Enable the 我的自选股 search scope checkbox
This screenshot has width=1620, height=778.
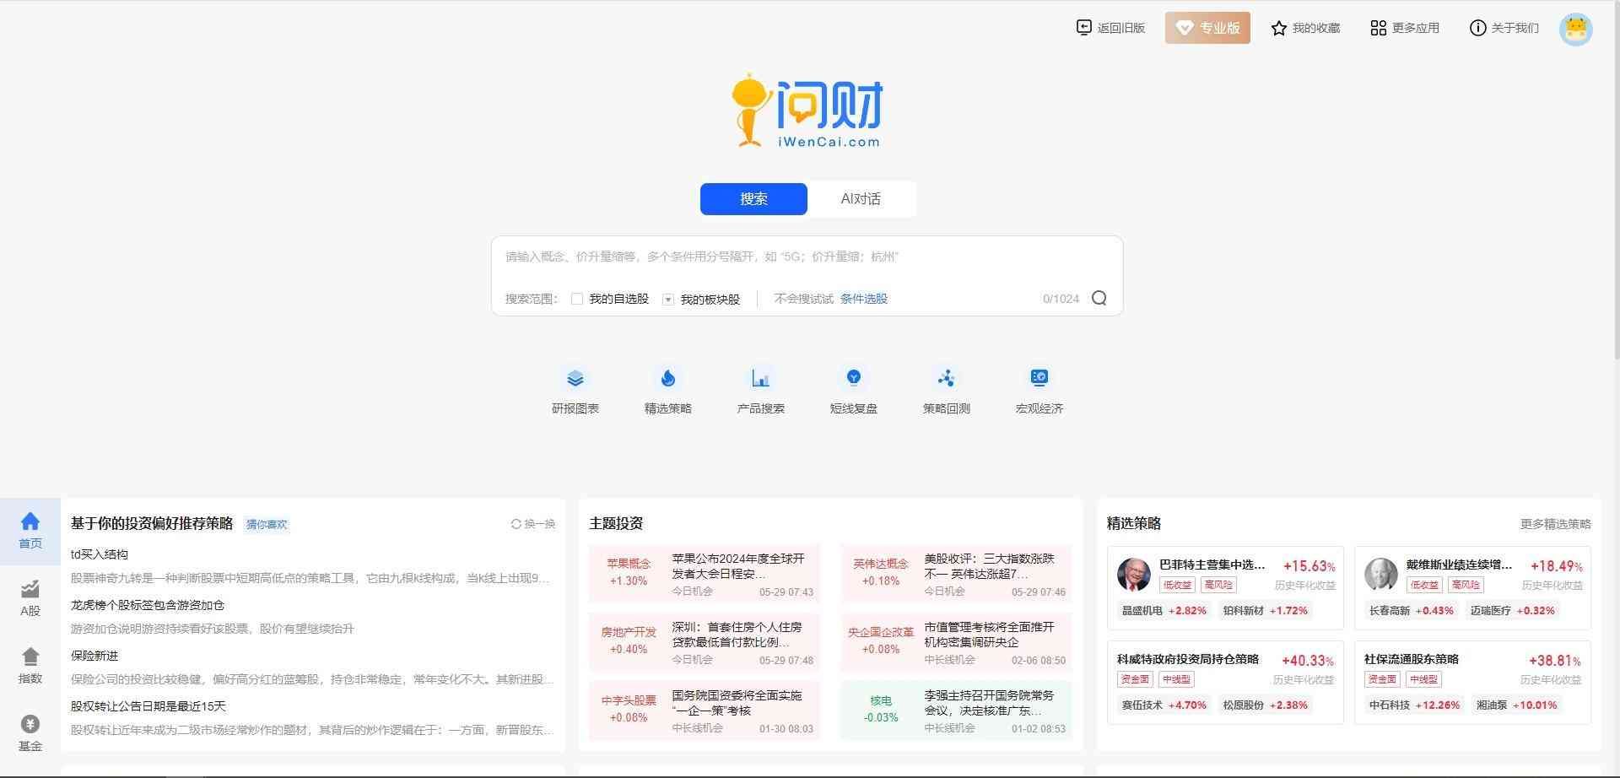click(577, 299)
